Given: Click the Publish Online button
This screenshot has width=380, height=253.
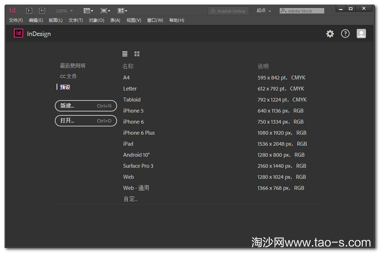Looking at the screenshot, I should tap(228, 11).
